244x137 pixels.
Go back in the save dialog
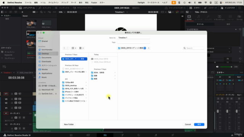pos(64,48)
